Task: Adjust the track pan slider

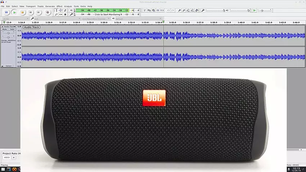Action: (8, 37)
